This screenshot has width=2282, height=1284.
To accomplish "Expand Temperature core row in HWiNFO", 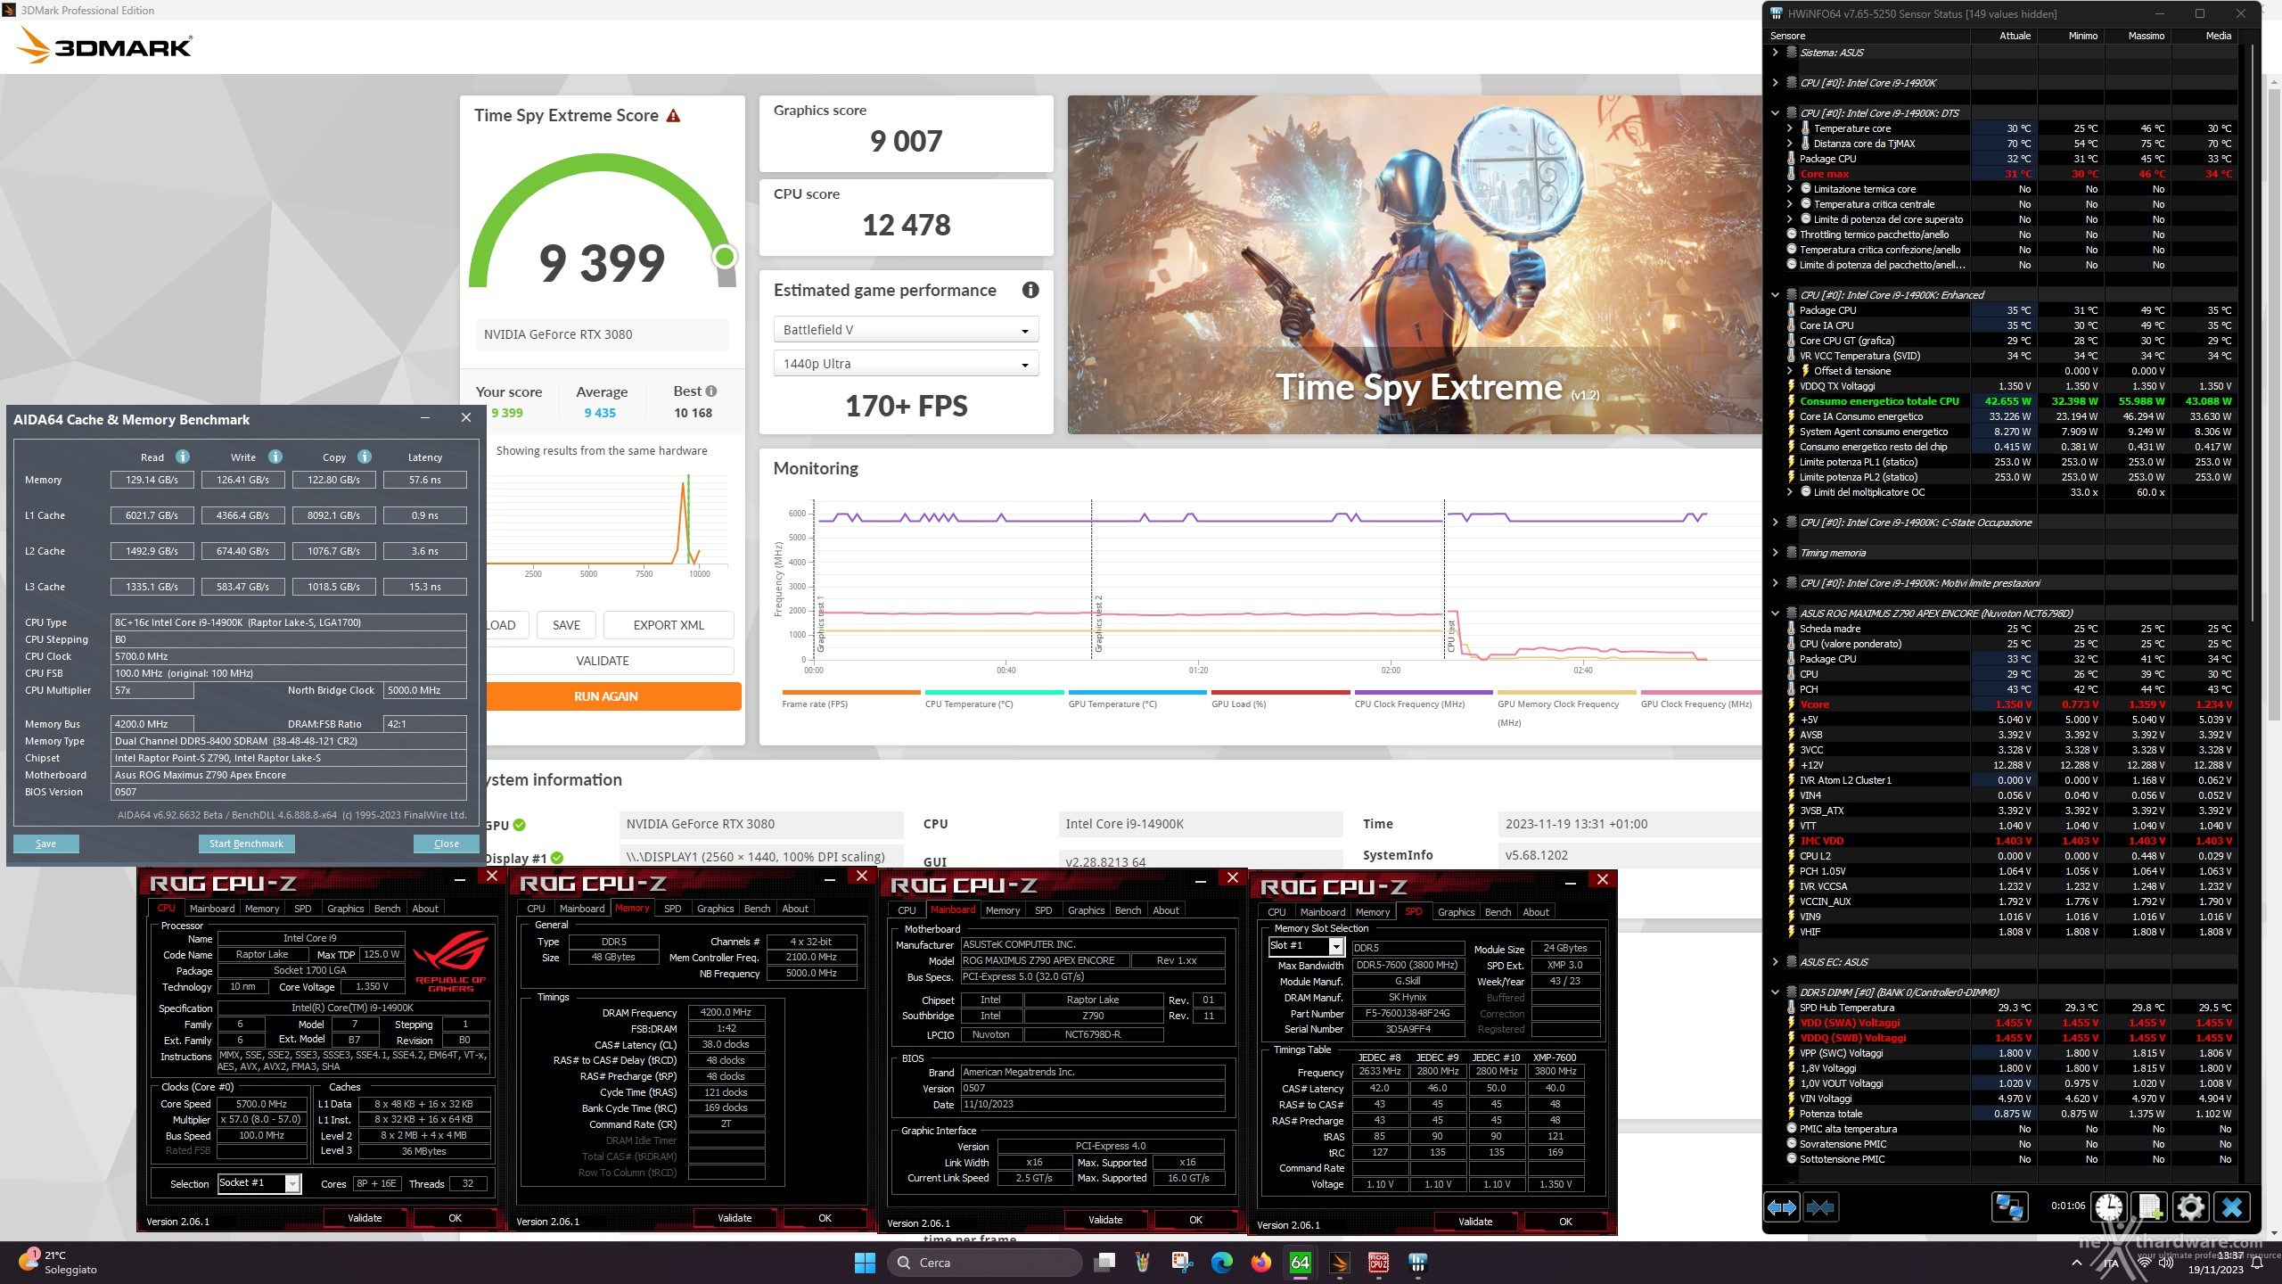I will (x=1789, y=128).
